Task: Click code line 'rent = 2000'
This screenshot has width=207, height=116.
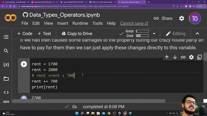Action: [x=45, y=70]
